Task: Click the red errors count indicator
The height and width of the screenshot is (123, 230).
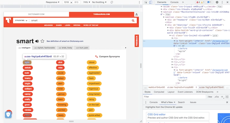Action: (x=198, y=2)
